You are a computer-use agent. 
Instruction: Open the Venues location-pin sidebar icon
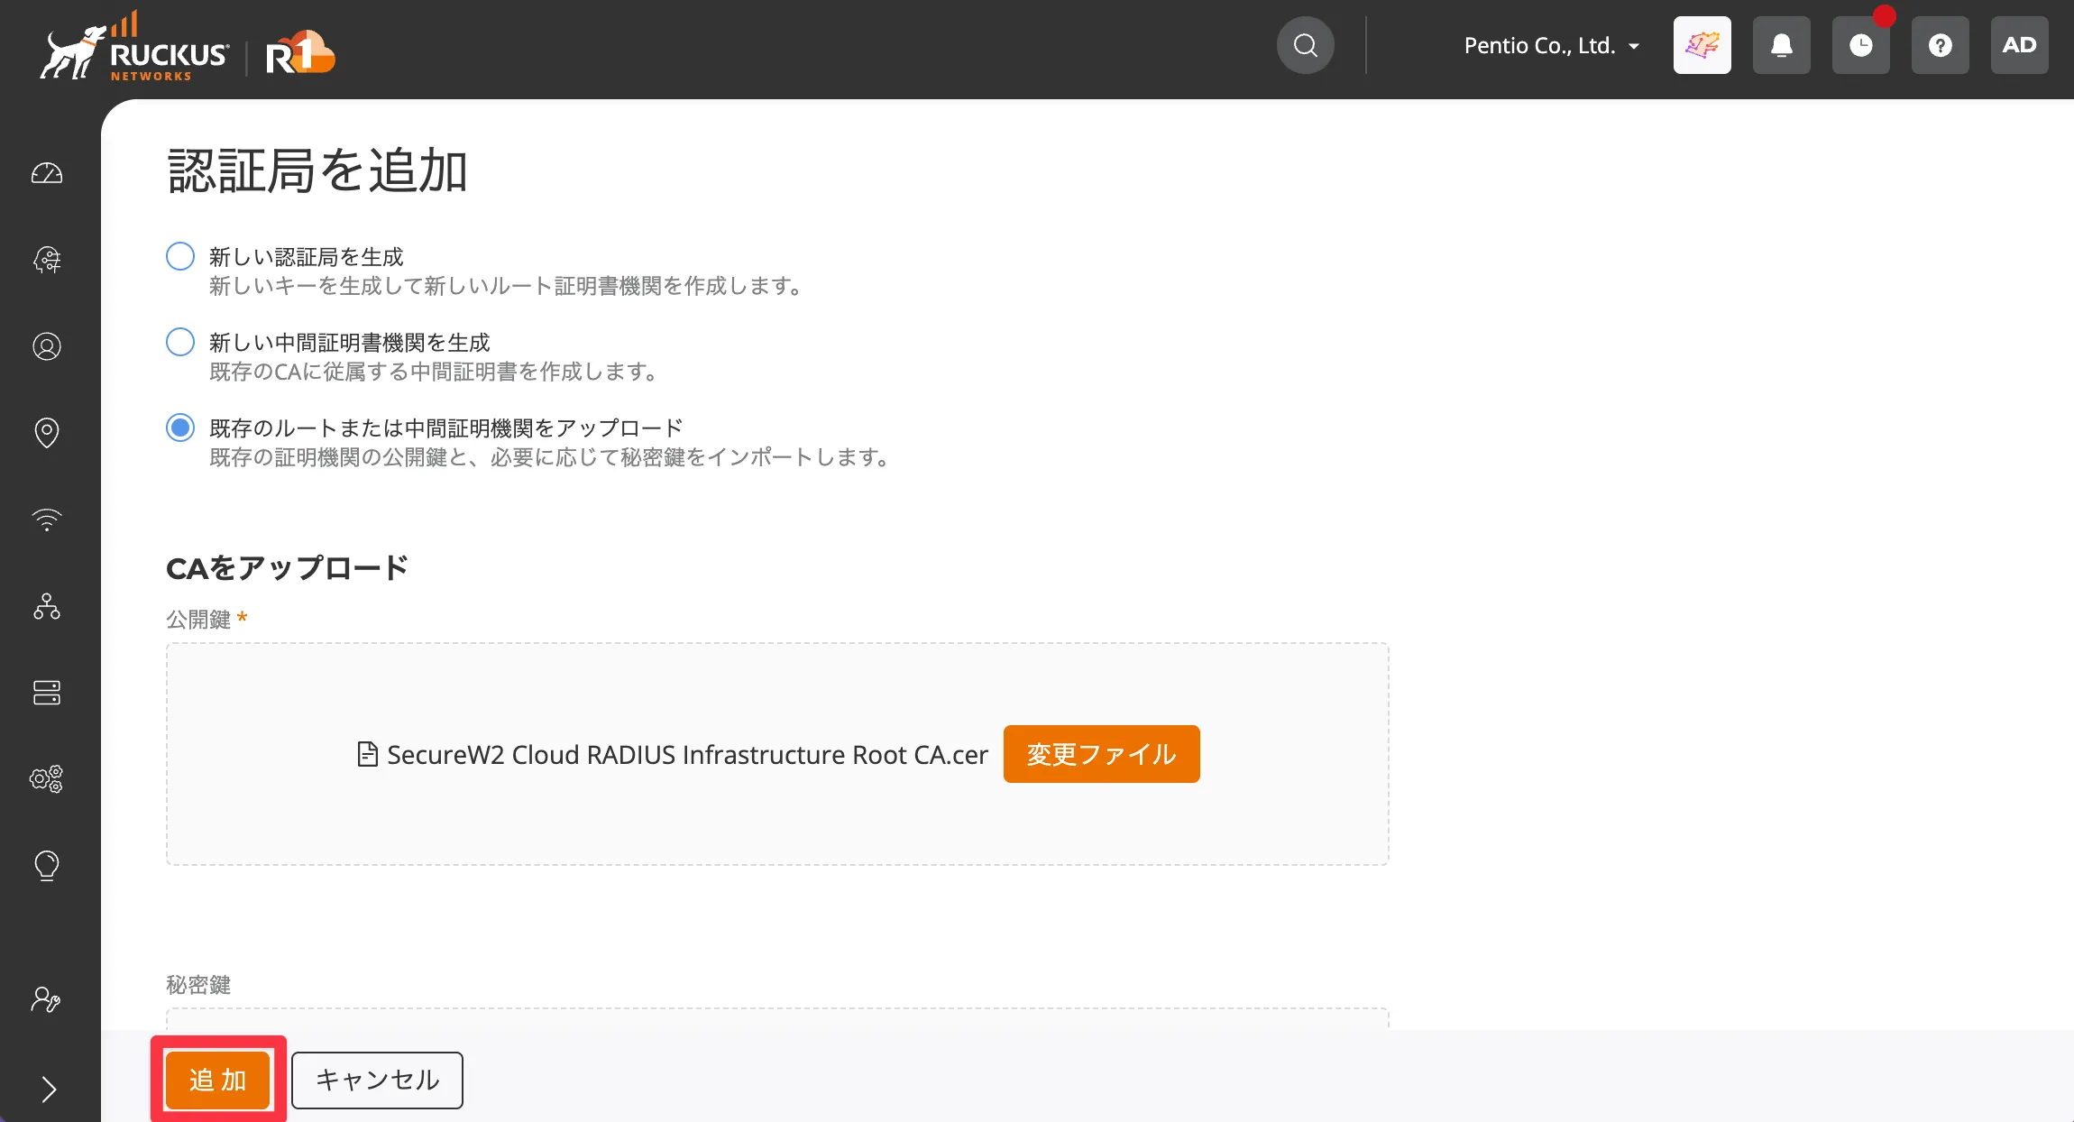[47, 433]
